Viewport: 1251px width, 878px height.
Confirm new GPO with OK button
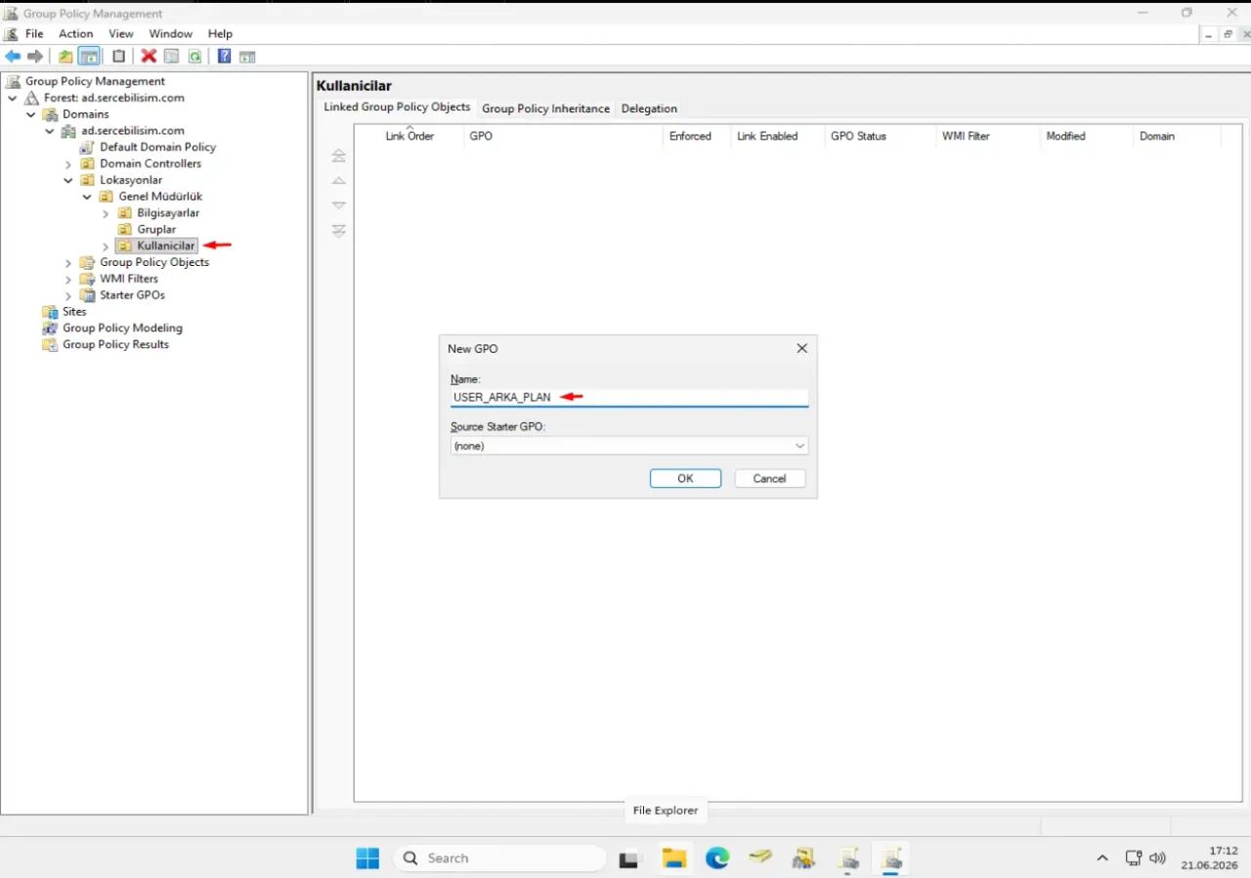coord(685,478)
